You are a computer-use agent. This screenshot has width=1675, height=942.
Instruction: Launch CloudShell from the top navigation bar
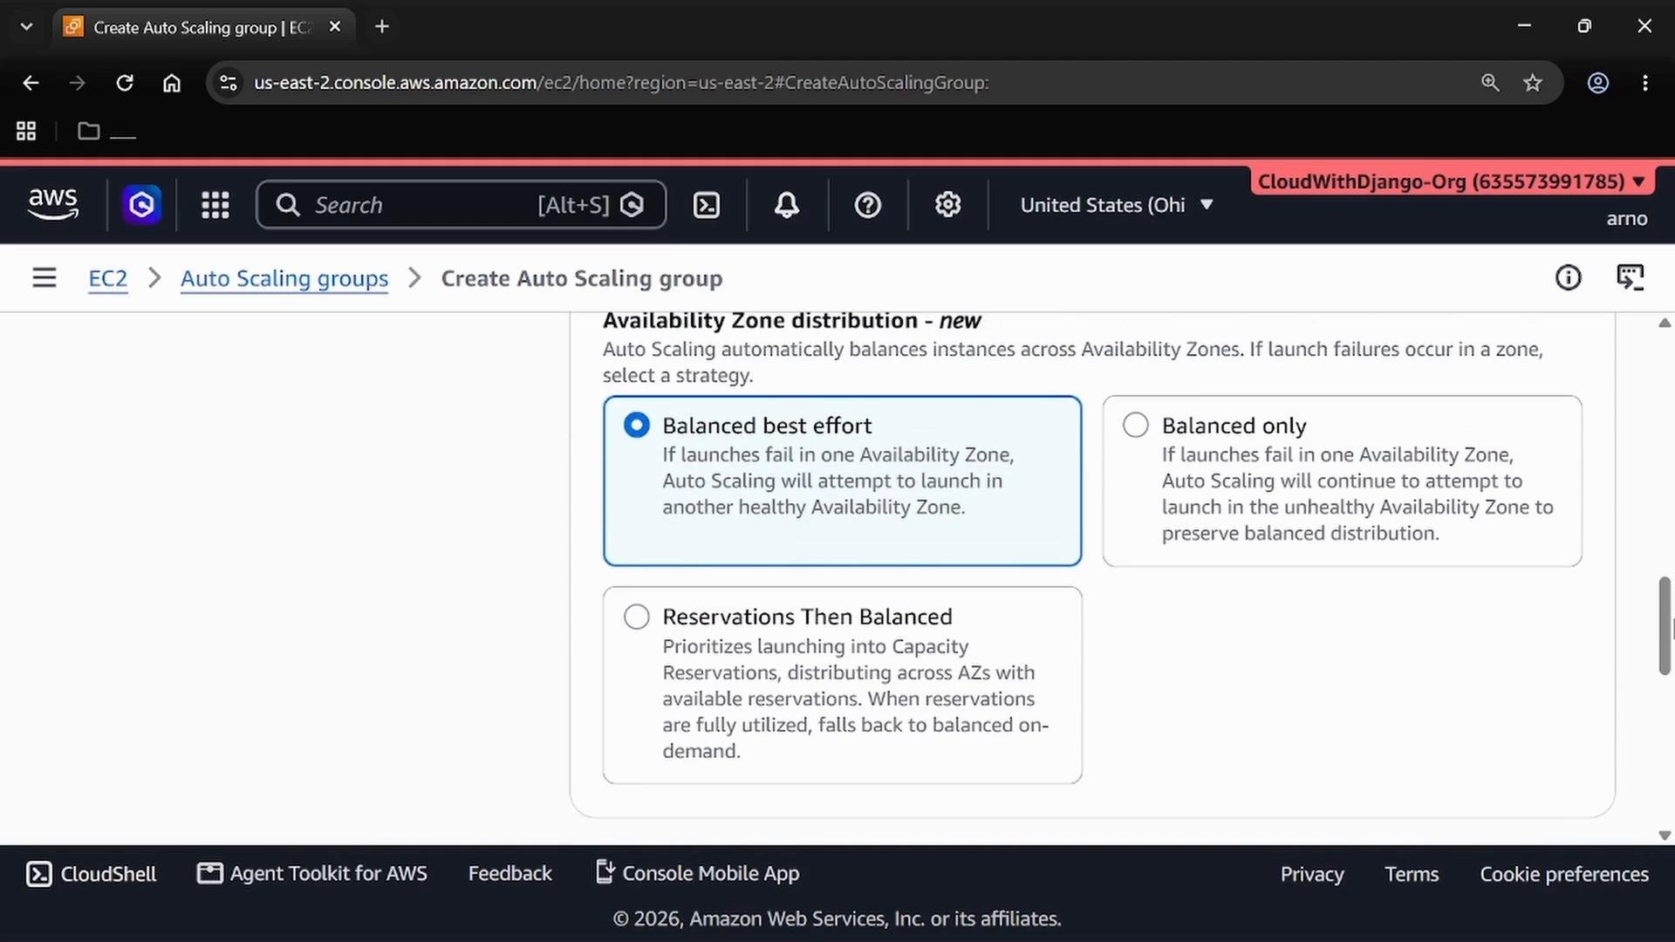(707, 205)
